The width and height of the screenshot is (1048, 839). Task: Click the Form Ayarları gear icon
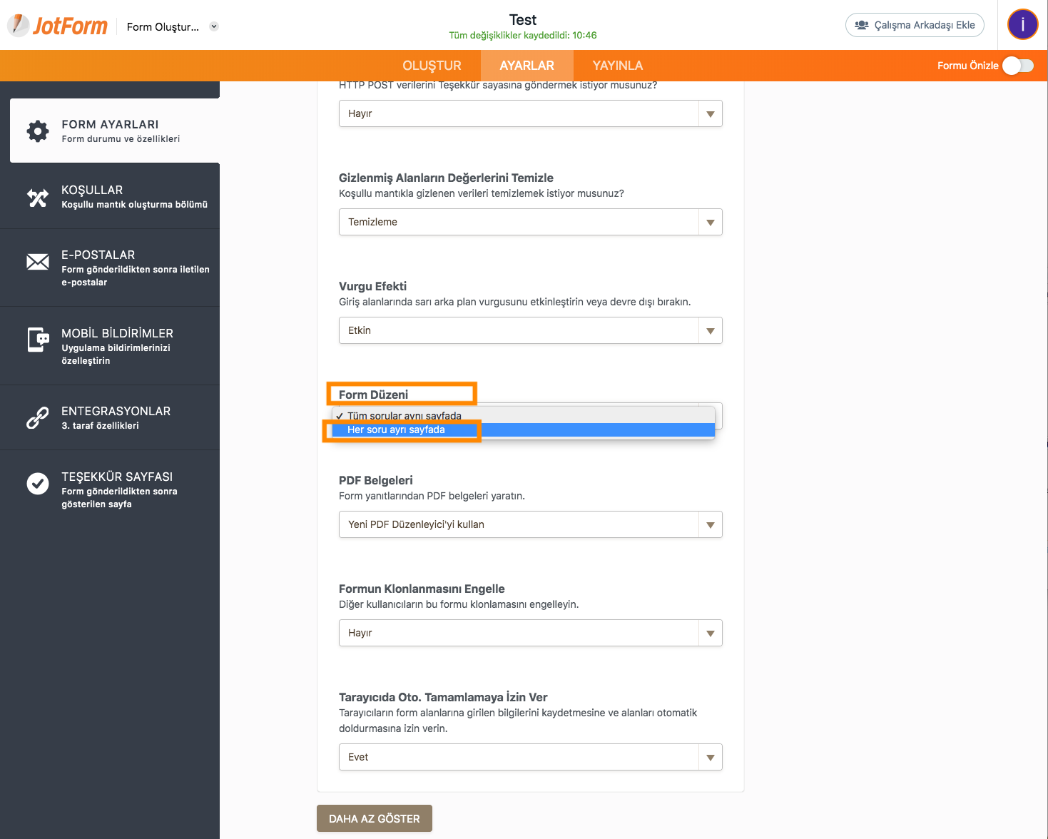(x=38, y=131)
